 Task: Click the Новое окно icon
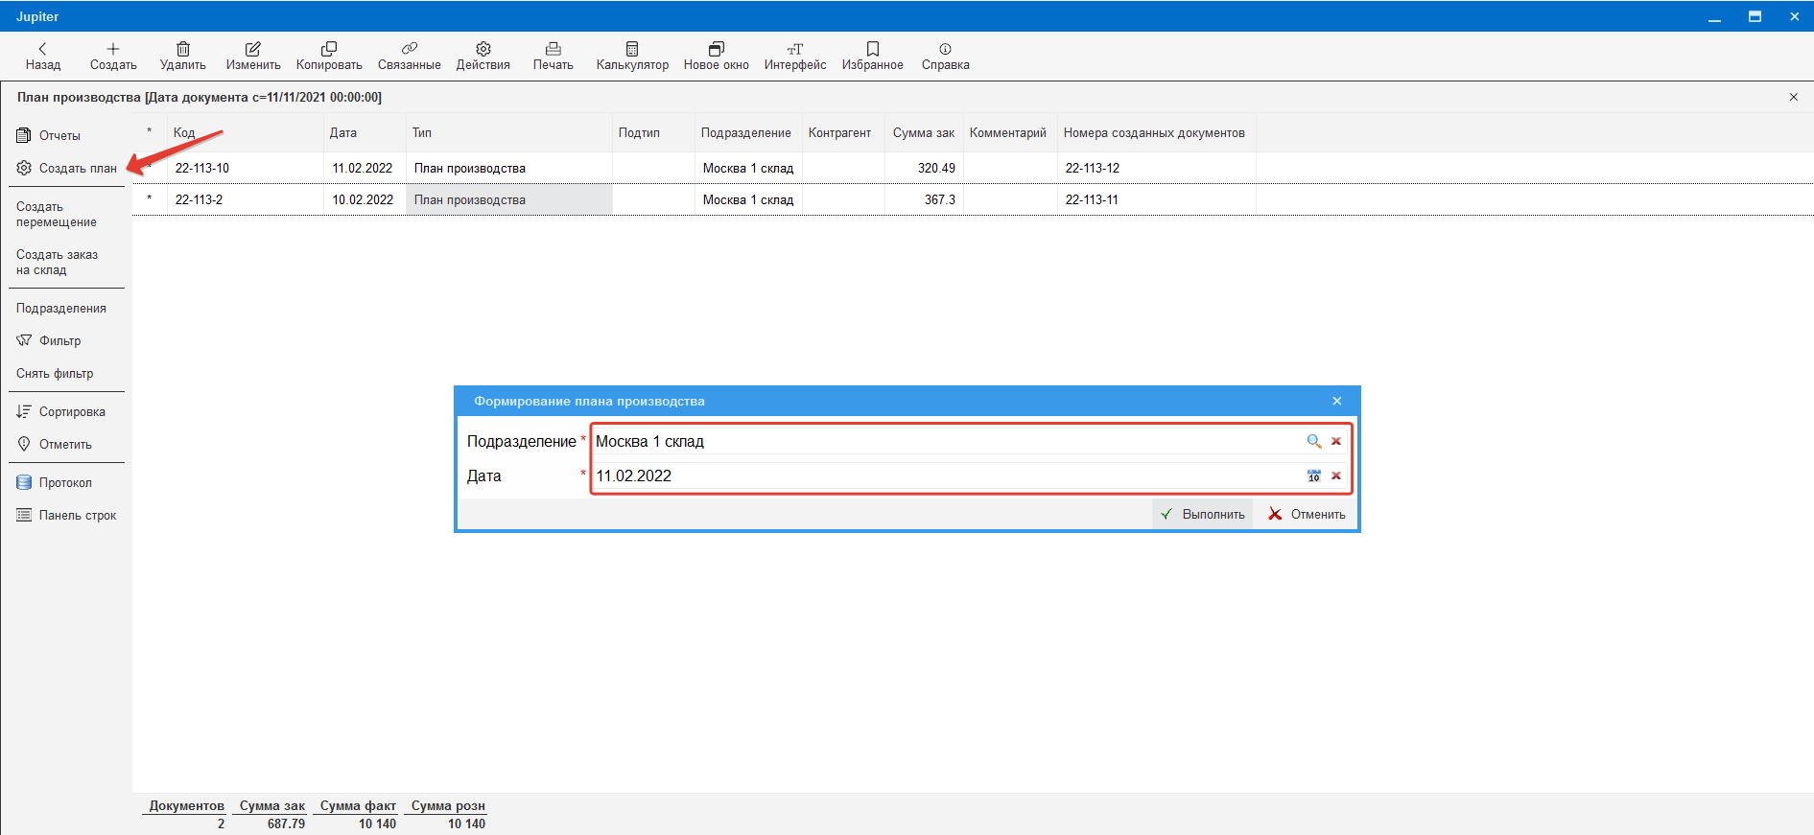tap(717, 49)
